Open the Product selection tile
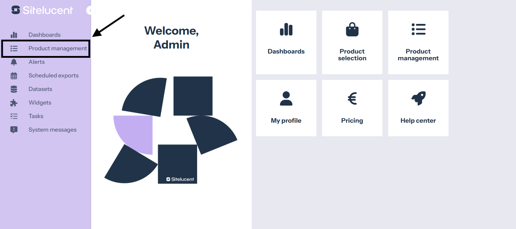 [352, 42]
